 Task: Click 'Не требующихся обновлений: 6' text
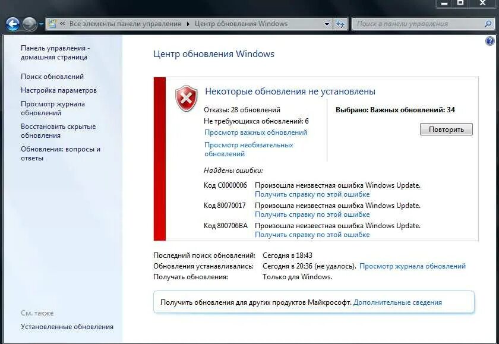pyautogui.click(x=256, y=121)
